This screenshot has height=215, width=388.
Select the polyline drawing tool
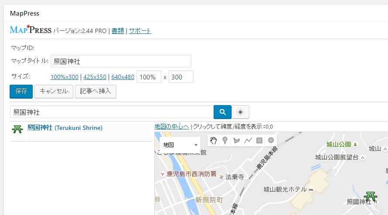(248, 141)
